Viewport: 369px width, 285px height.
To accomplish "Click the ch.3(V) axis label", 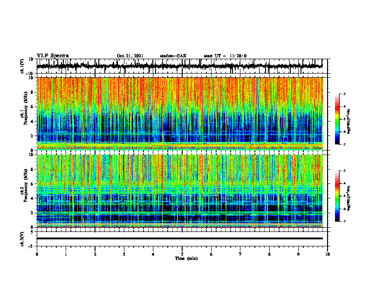I will 22,239.
